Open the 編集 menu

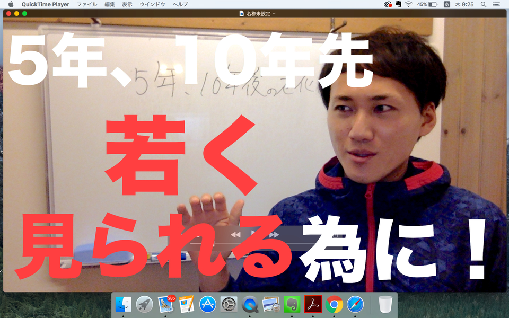pyautogui.click(x=110, y=4)
